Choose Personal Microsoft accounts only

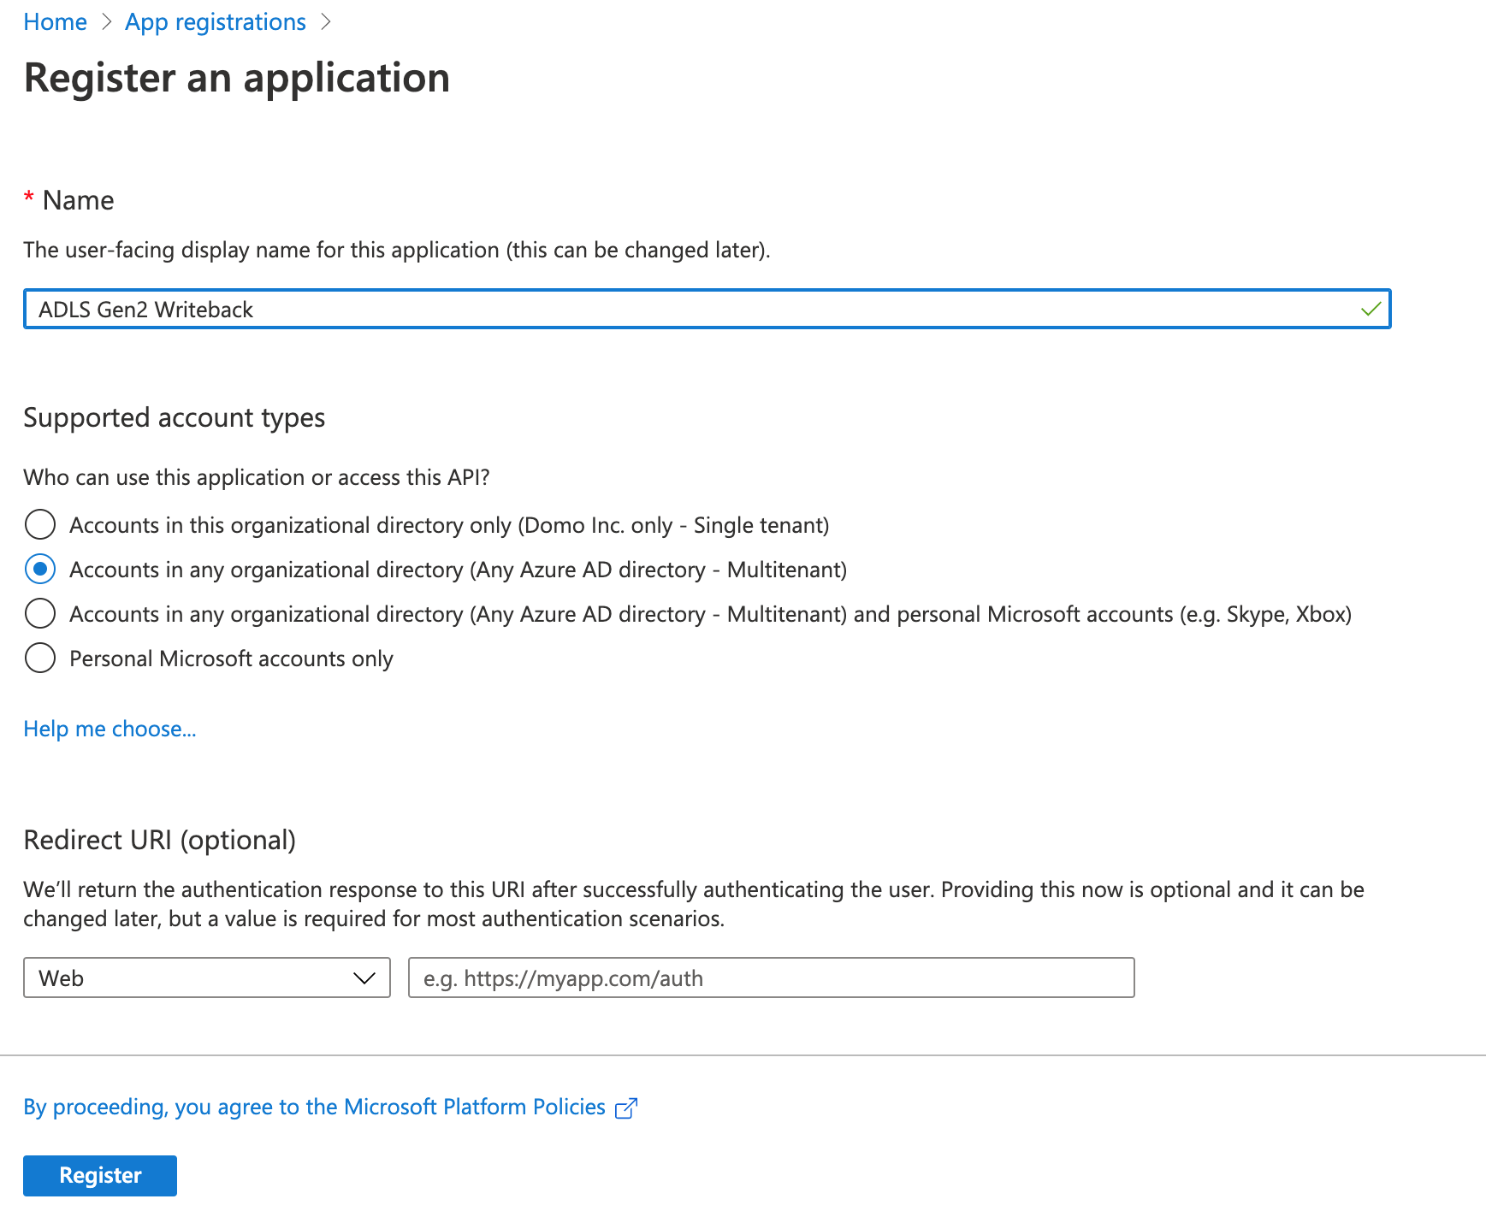[x=40, y=658]
